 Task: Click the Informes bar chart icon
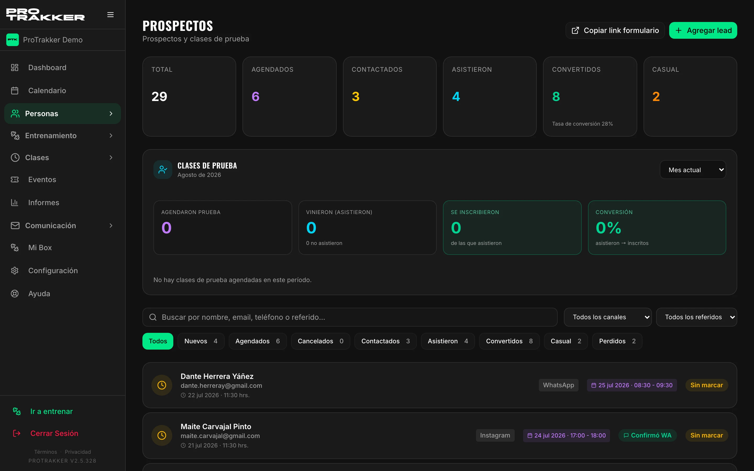pyautogui.click(x=15, y=203)
